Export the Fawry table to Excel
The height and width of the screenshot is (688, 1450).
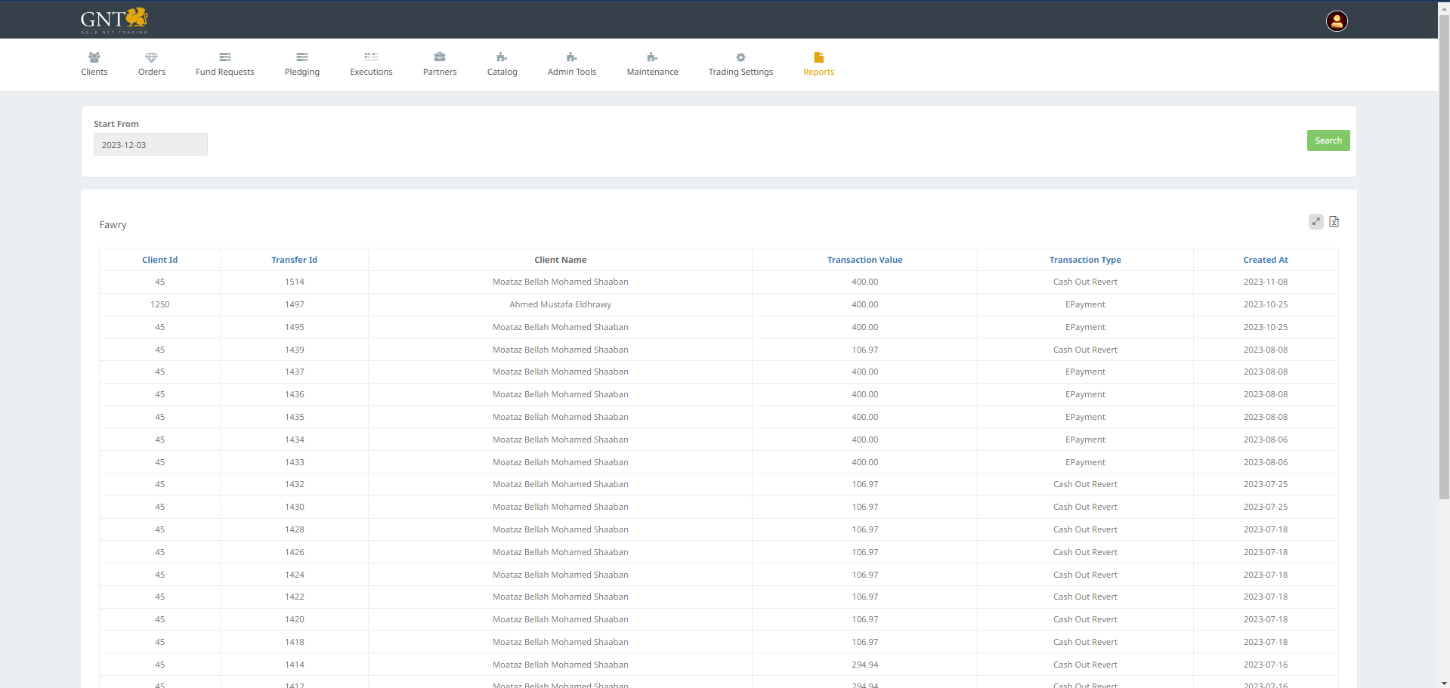1334,221
